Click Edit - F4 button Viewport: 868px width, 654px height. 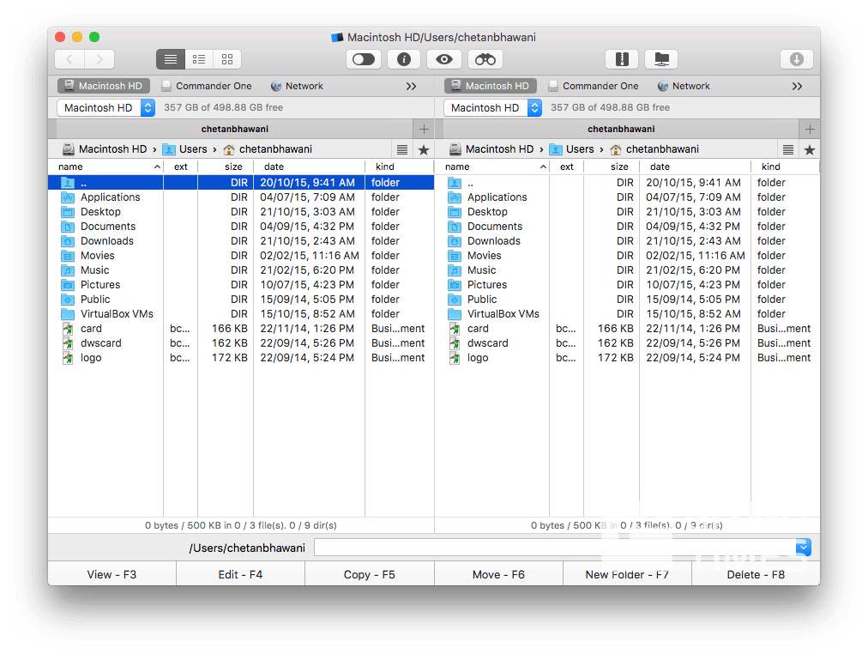(x=240, y=574)
